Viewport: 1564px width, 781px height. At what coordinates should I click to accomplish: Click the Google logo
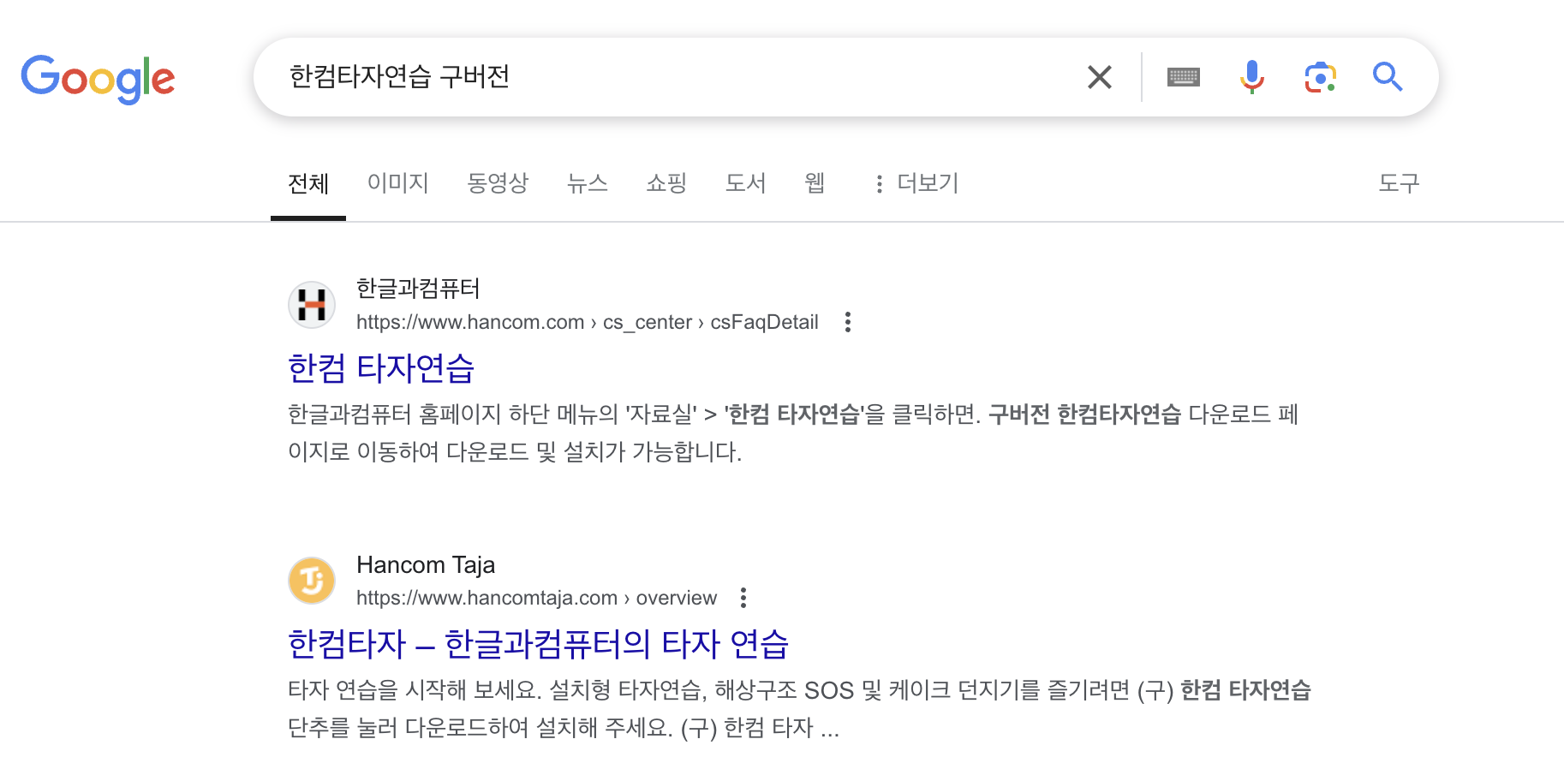click(98, 77)
